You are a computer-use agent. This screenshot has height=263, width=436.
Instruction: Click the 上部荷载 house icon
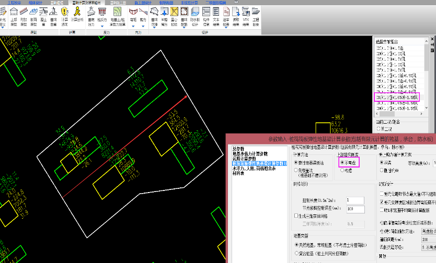tap(14, 11)
